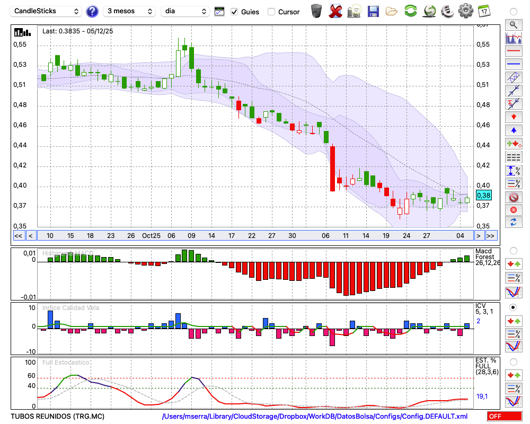Click the green circular refresh arrows icon

410,11
